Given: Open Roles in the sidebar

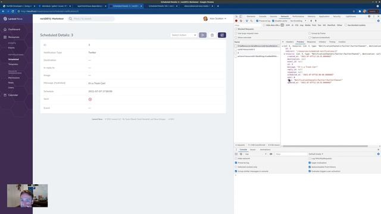Looking at the screenshot, I should pos(11,83).
